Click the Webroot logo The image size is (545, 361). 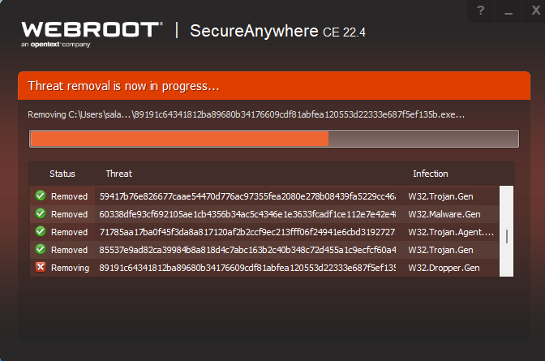92,34
